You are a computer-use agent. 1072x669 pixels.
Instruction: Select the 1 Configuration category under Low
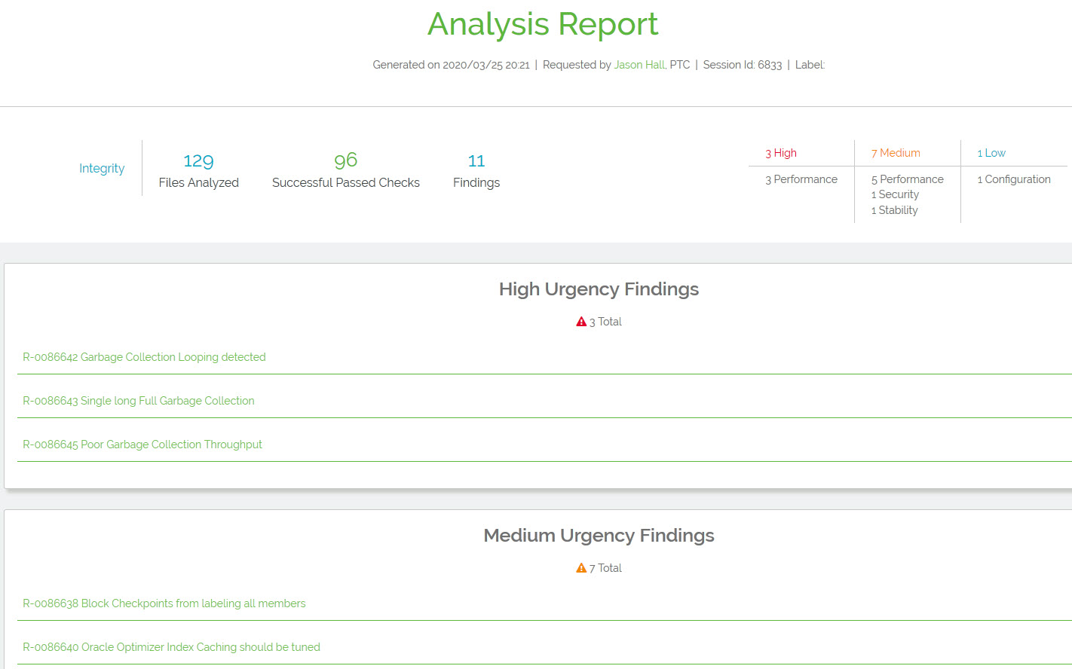pyautogui.click(x=1014, y=179)
